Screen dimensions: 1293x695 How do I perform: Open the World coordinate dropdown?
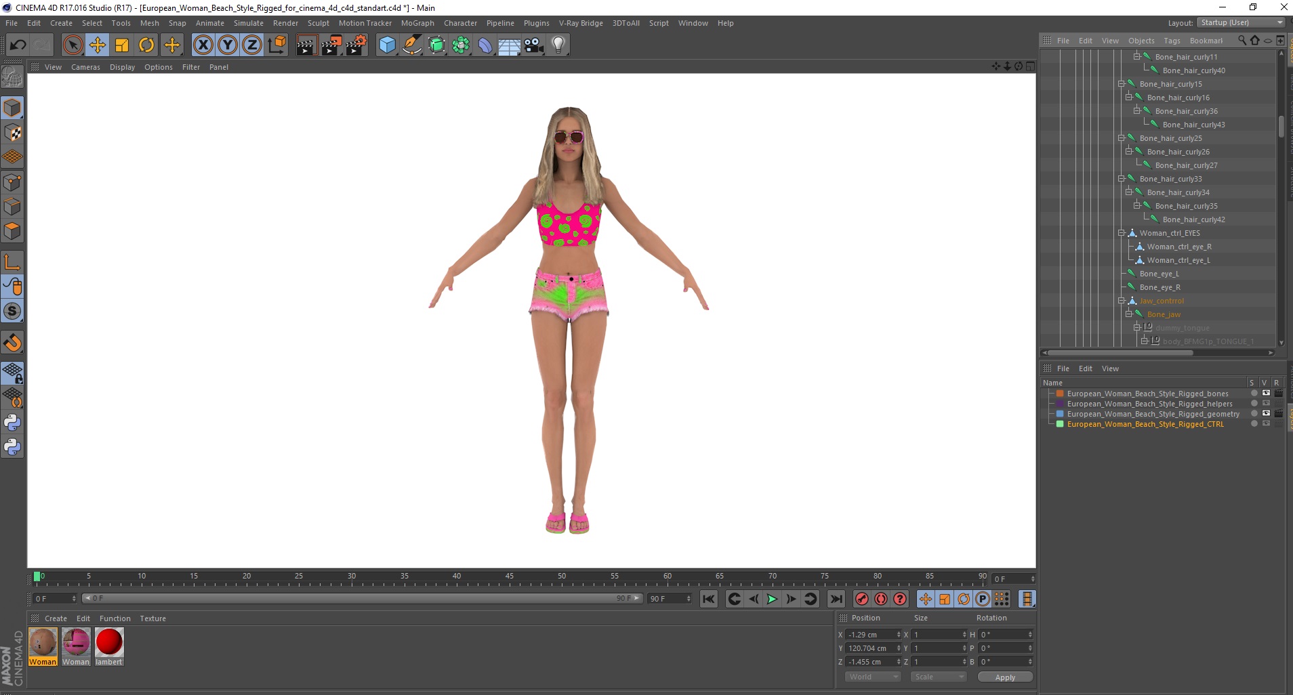coord(873,677)
